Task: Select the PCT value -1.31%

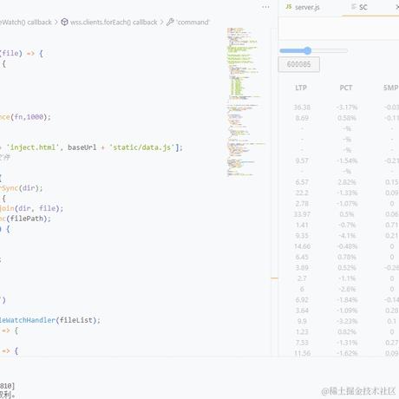Action: coord(347,343)
